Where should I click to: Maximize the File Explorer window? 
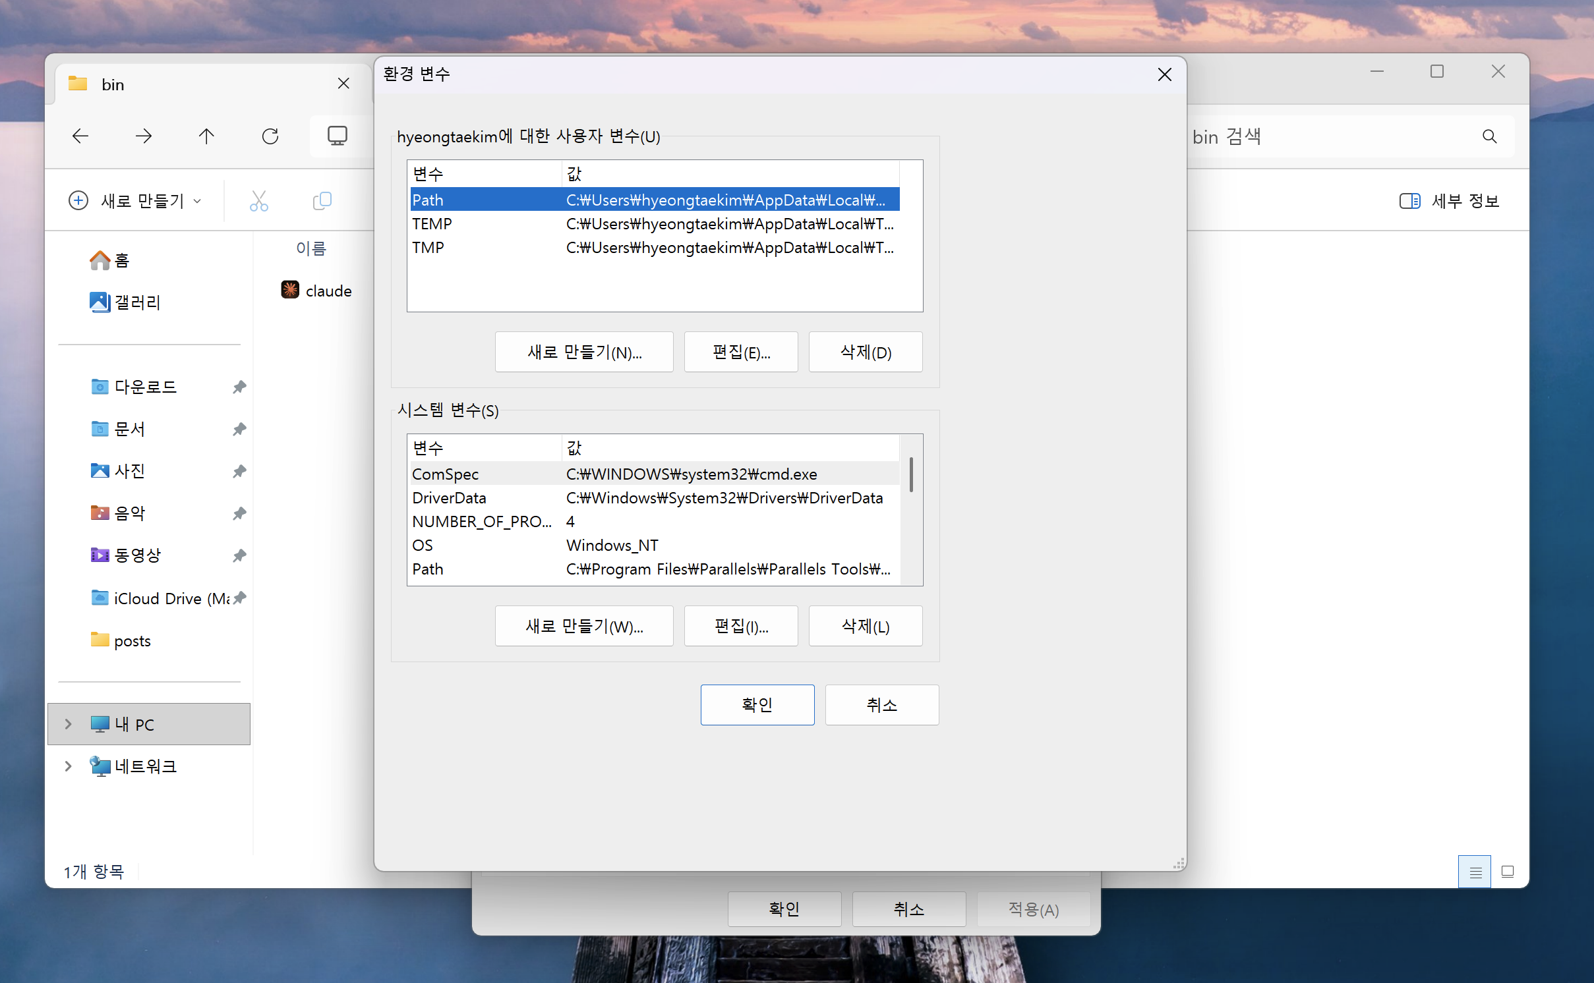click(1437, 71)
